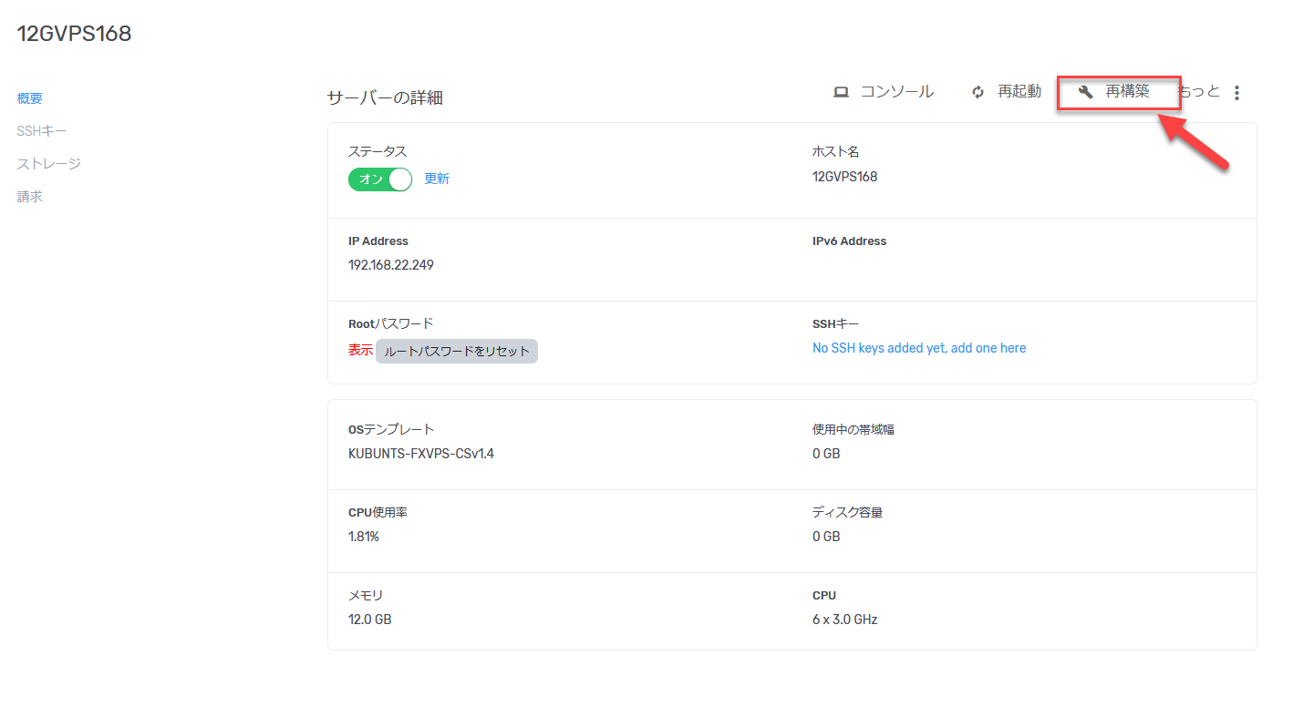Image resolution: width=1293 pixels, height=707 pixels.
Task: Open the SSHキー sidebar section
Action: click(x=41, y=130)
